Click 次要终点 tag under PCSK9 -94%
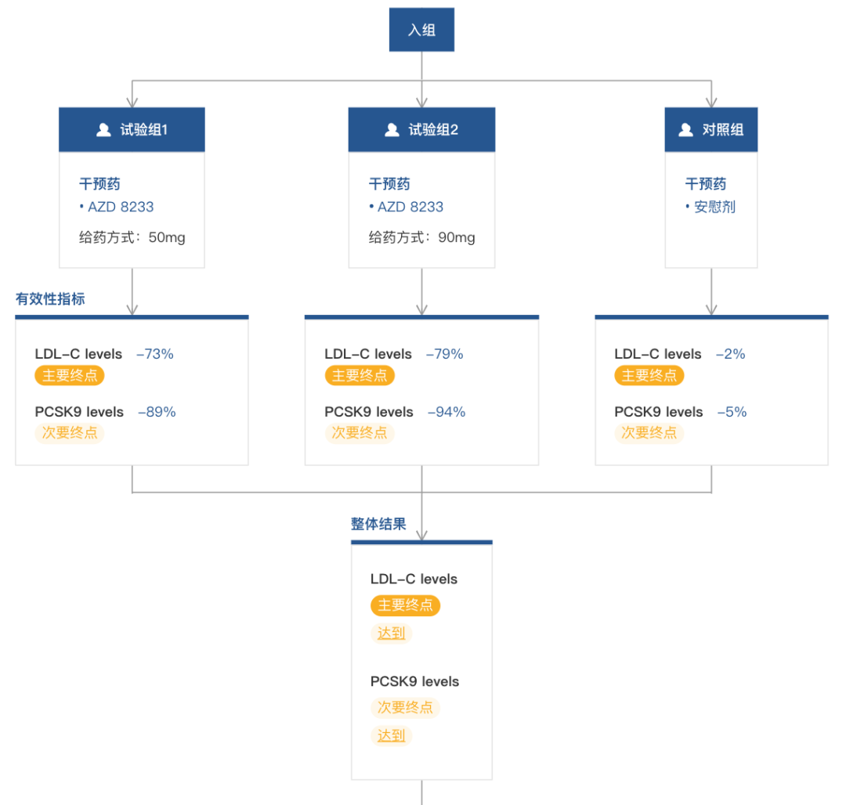 (x=360, y=433)
